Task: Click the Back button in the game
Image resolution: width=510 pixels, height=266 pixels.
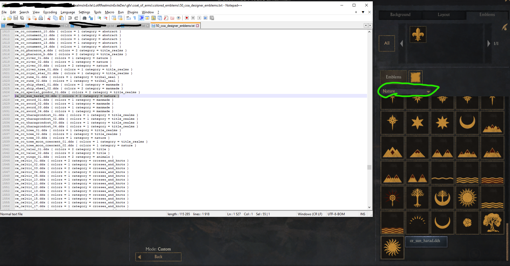Action: pos(158,257)
